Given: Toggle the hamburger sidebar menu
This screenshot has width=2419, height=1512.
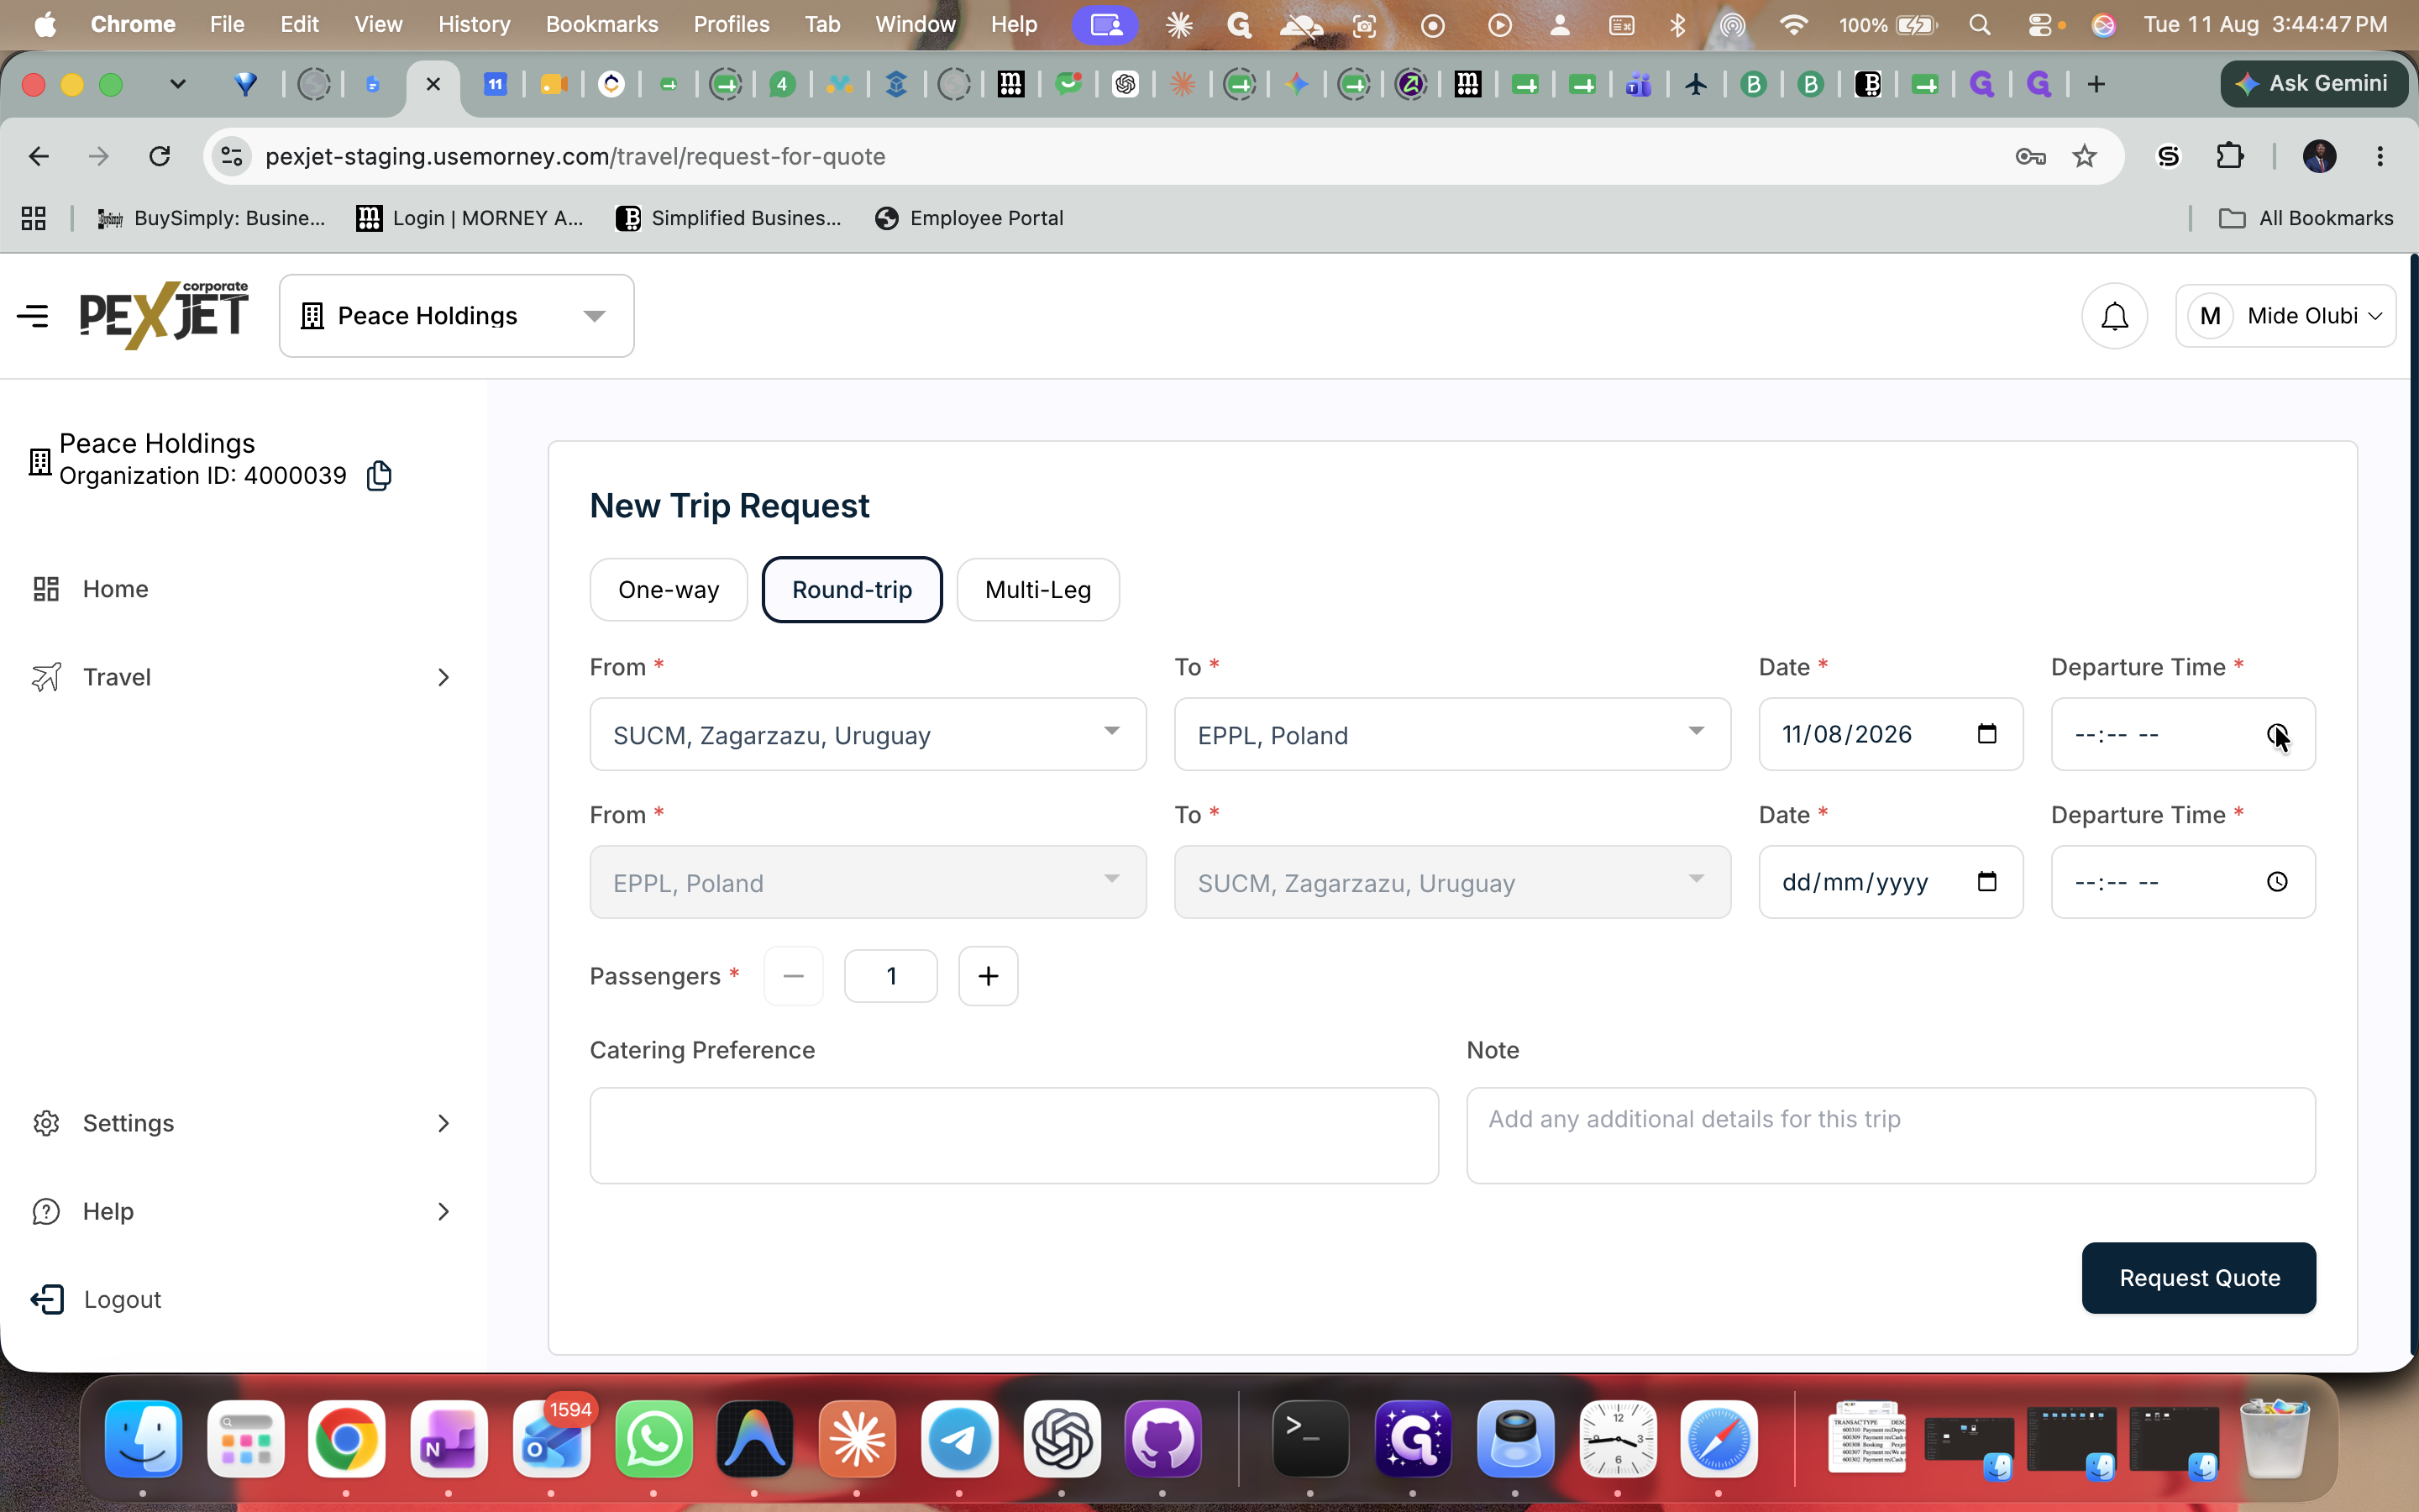Looking at the screenshot, I should point(33,316).
